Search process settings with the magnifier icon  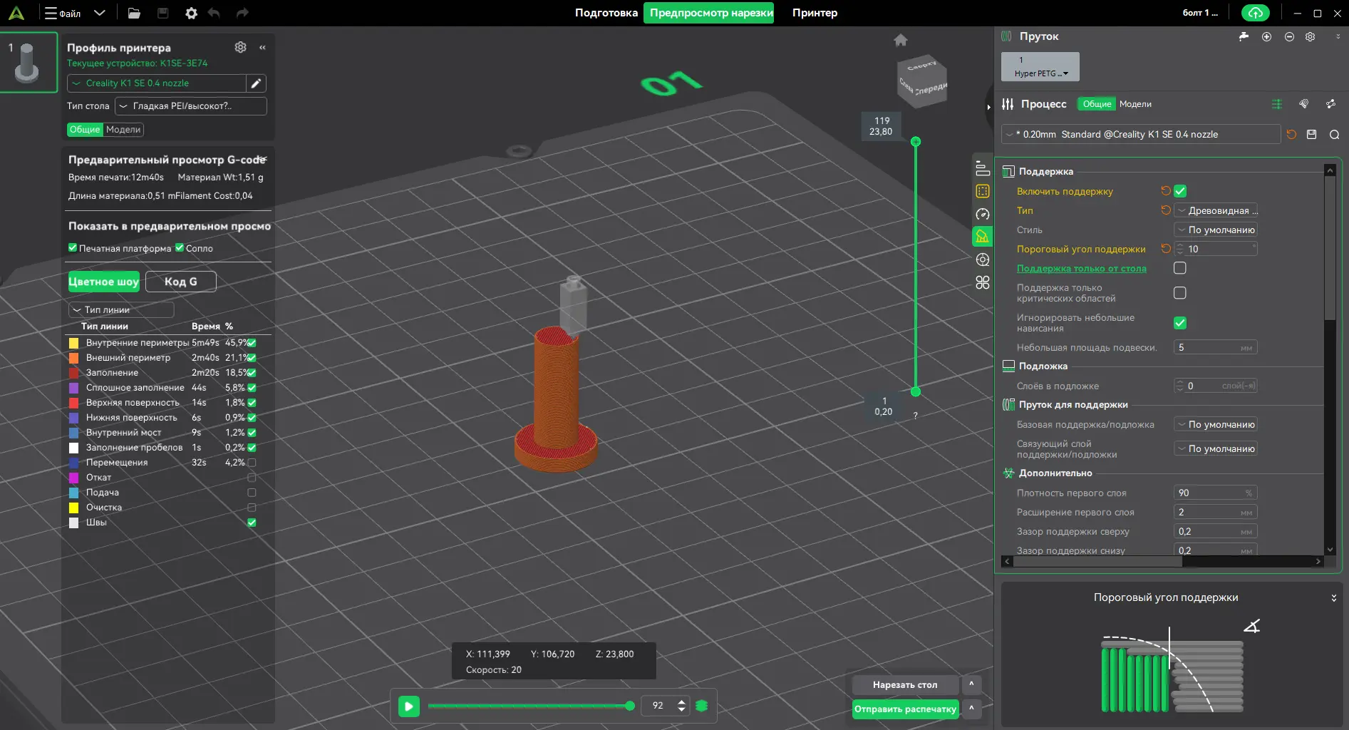click(x=1334, y=134)
